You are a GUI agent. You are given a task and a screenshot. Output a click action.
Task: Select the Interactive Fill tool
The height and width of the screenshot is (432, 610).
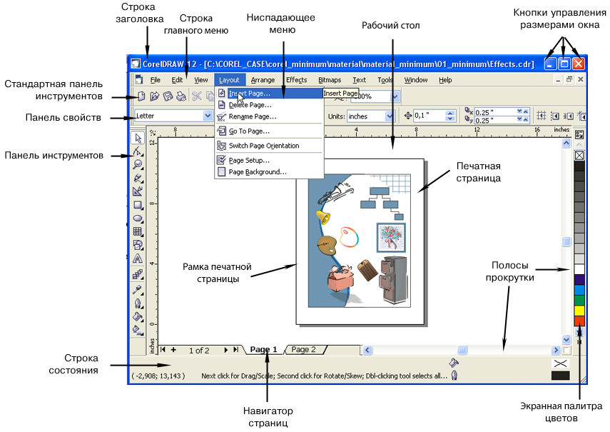[138, 330]
